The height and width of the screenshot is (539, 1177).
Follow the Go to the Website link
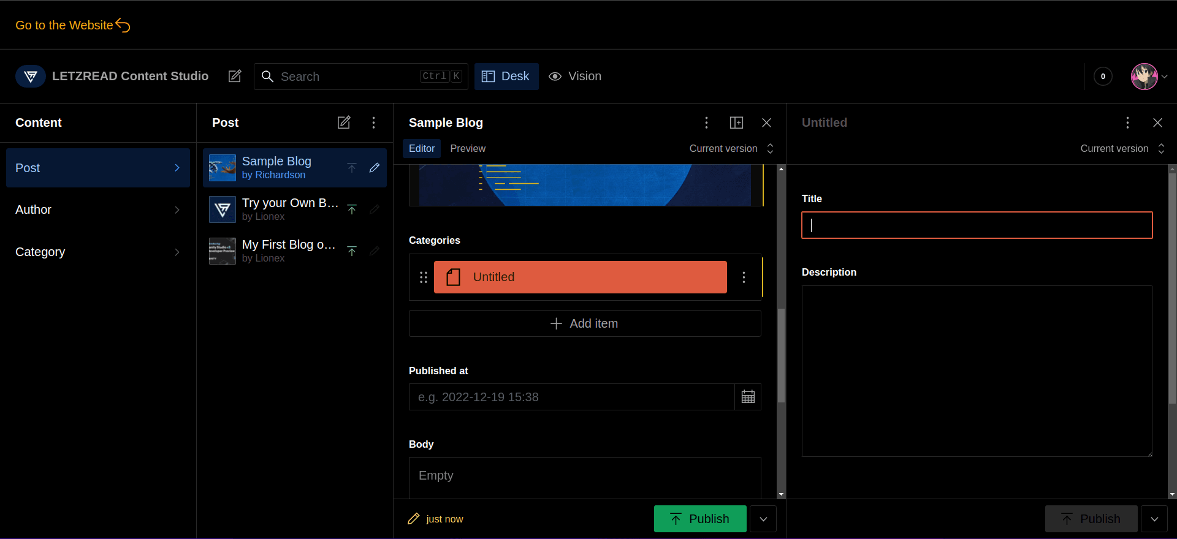72,25
